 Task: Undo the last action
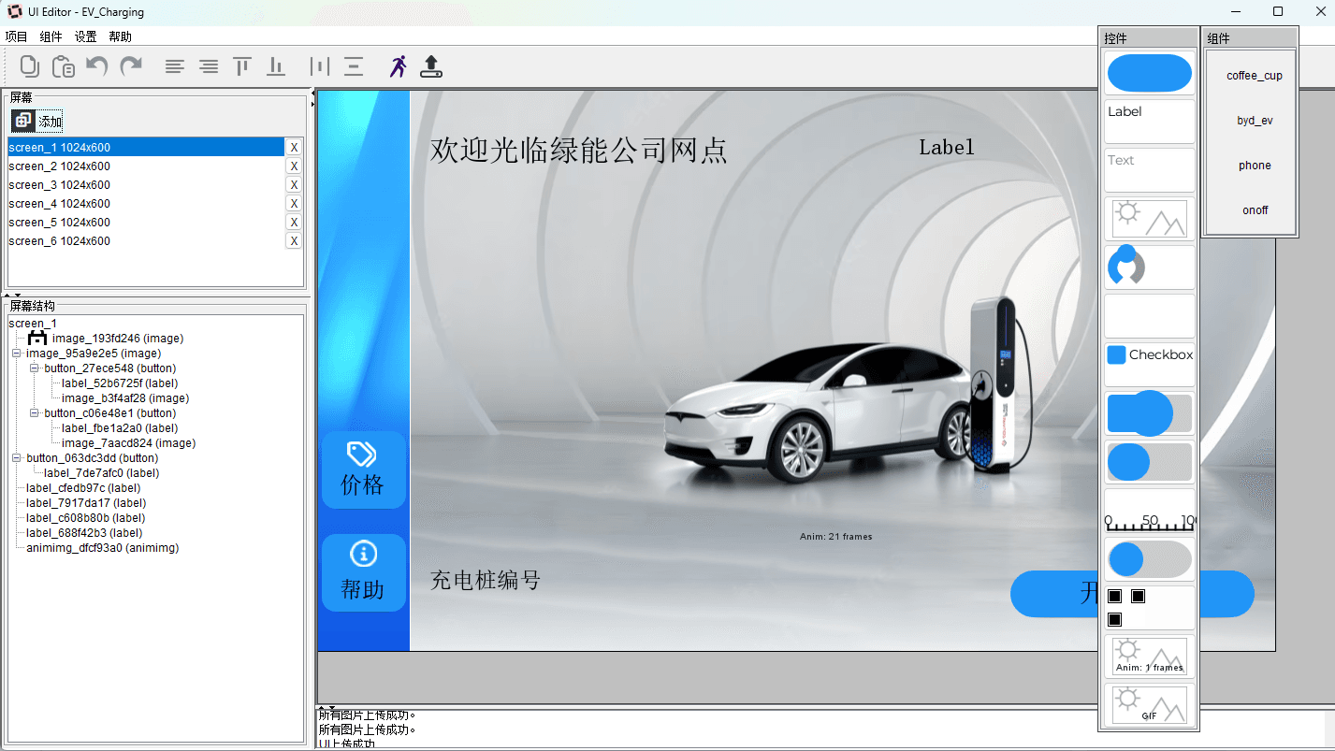coord(97,65)
